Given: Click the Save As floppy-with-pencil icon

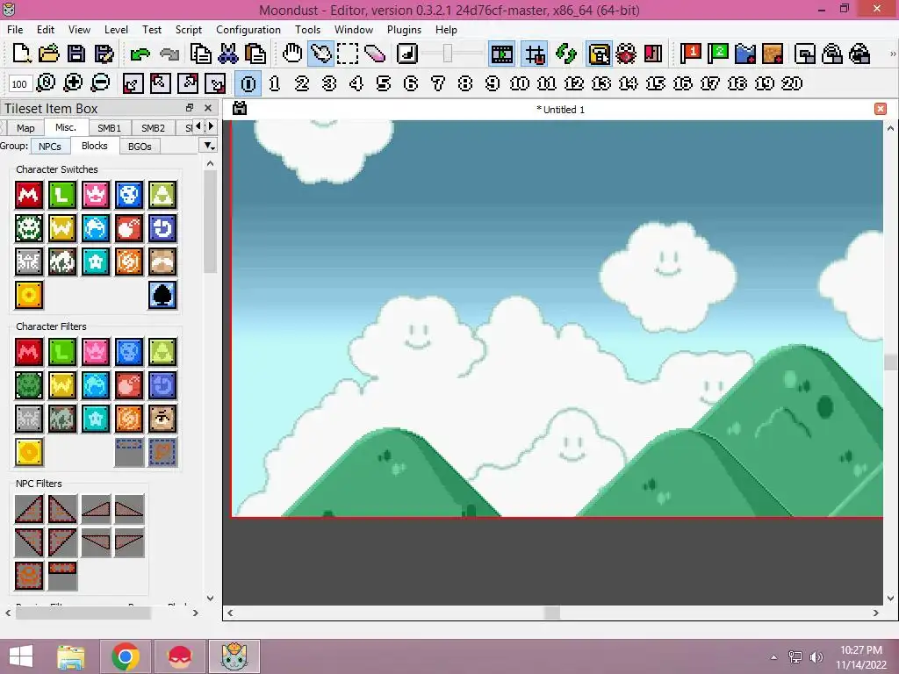Looking at the screenshot, I should pos(104,54).
